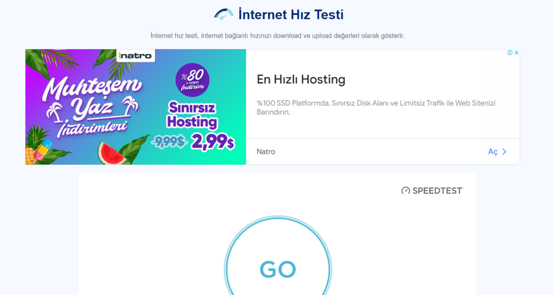Click the natro logo on the banner
554x295 pixels.
(136, 56)
